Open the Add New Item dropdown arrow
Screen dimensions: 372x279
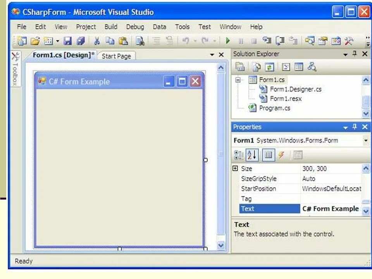click(x=57, y=41)
